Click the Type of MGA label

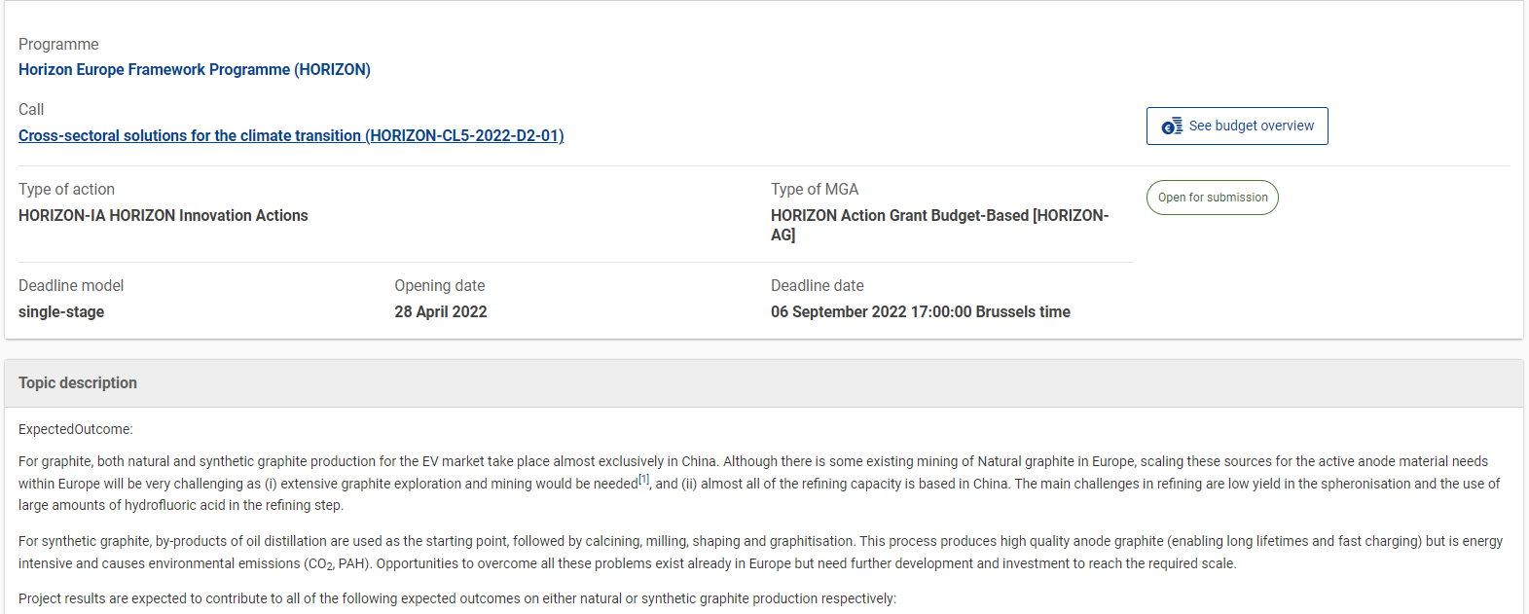815,189
